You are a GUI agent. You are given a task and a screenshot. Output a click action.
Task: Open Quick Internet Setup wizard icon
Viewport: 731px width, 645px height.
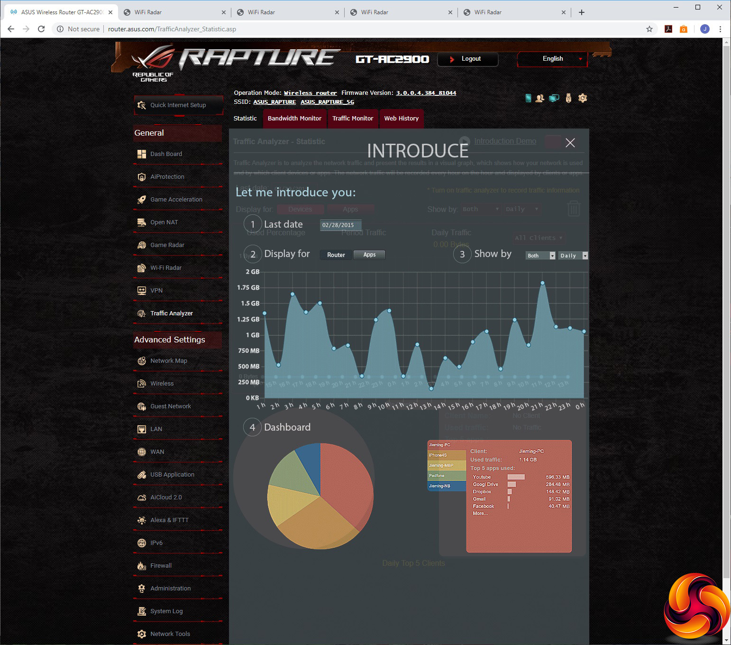[141, 105]
